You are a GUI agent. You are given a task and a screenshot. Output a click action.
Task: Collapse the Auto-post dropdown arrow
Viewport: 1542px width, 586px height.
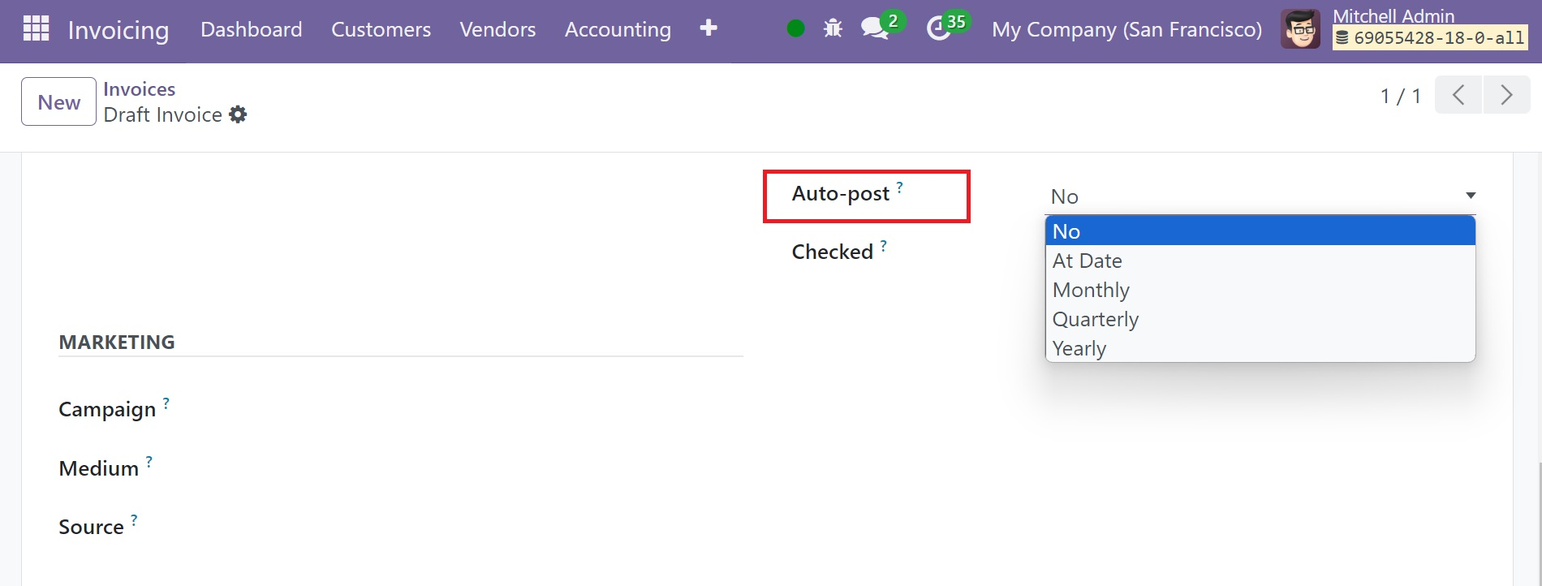[x=1471, y=196]
